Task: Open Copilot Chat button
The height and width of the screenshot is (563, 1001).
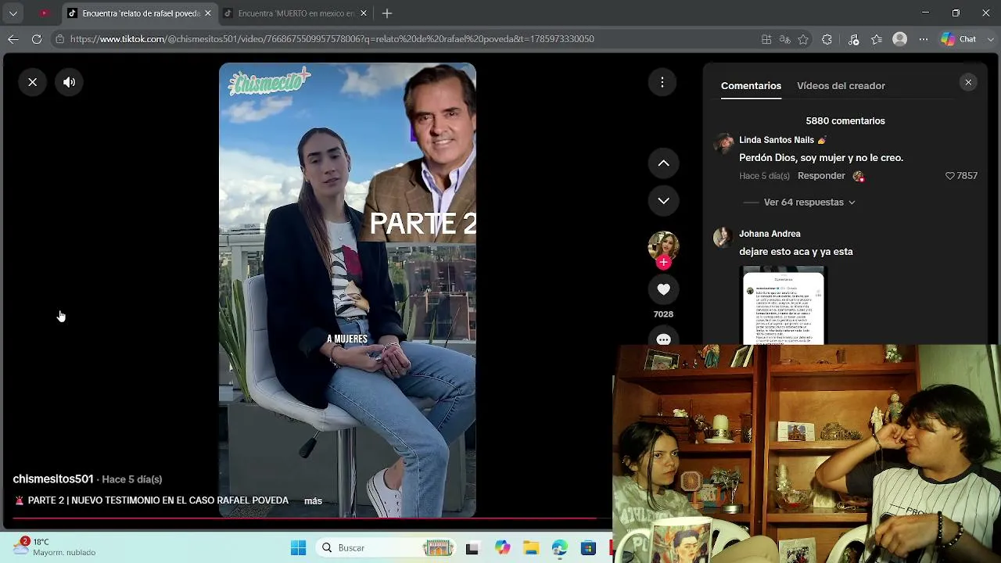Action: click(x=957, y=39)
